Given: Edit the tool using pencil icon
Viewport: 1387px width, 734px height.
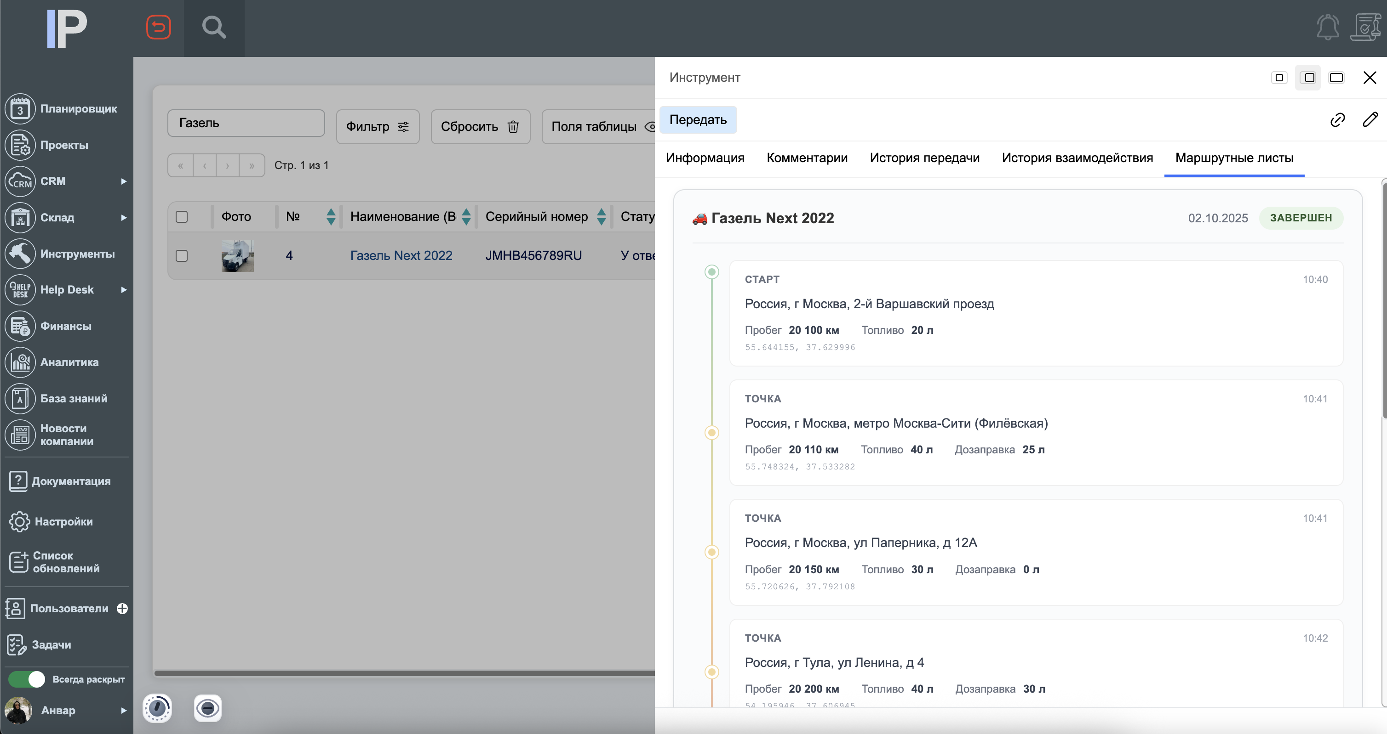Looking at the screenshot, I should coord(1370,120).
